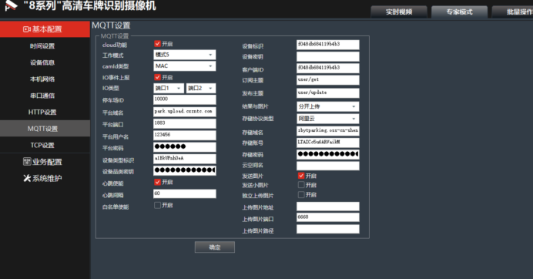Click the empty 云空间名 input field
The image size is (533, 279).
327,166
